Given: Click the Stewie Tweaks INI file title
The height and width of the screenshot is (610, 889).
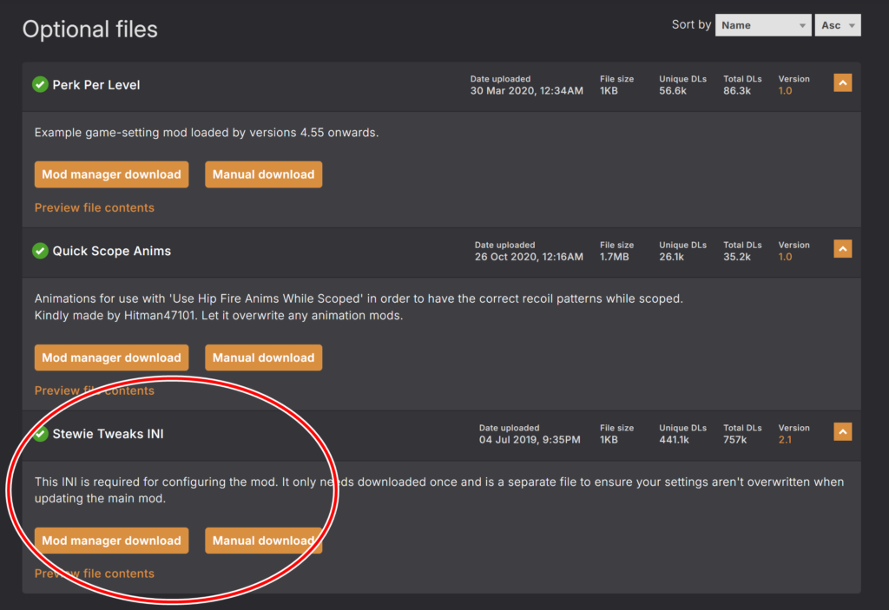Looking at the screenshot, I should [x=108, y=434].
